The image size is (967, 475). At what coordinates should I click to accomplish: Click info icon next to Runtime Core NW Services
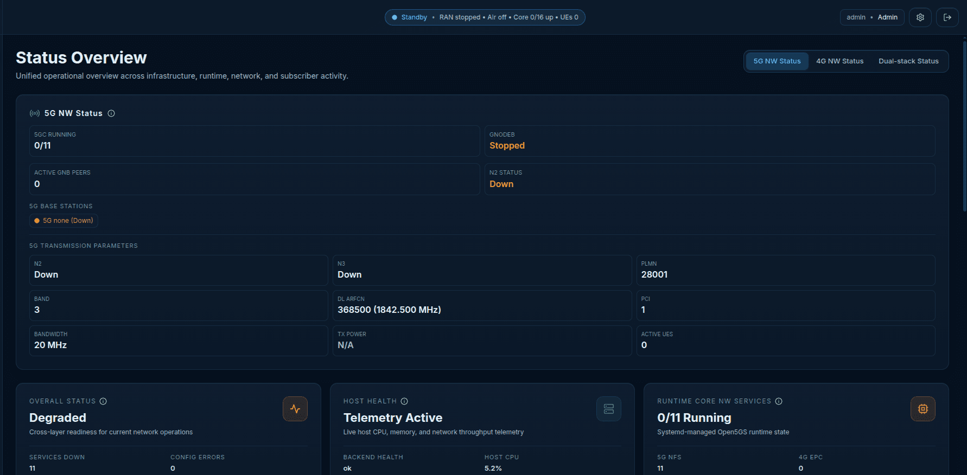click(x=779, y=401)
